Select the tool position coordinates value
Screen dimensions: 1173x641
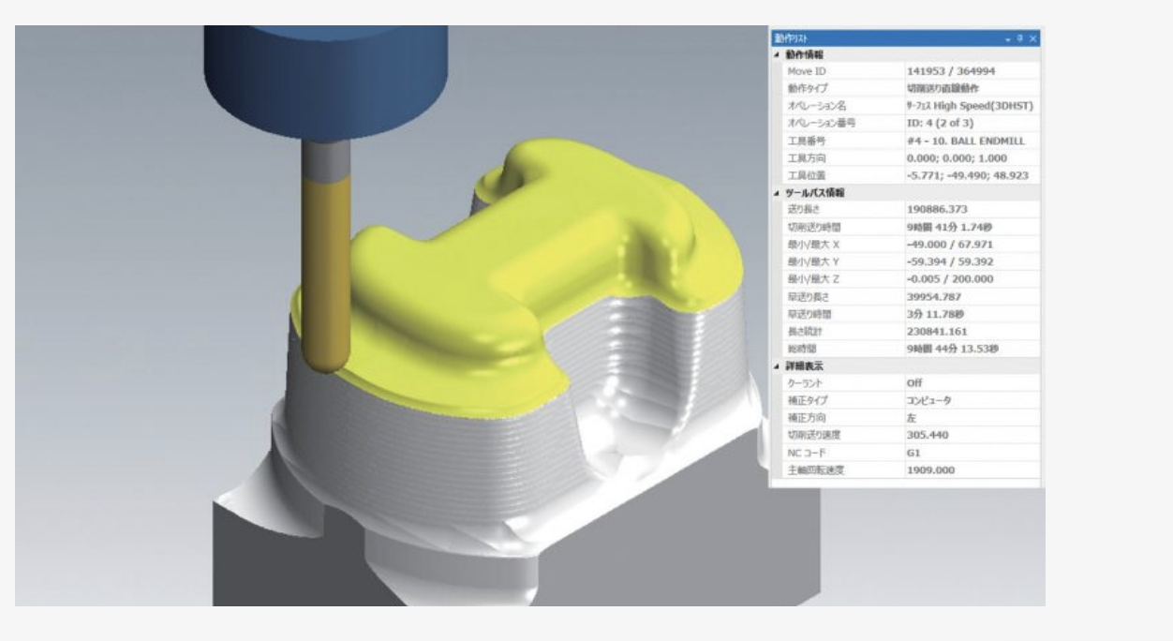click(x=966, y=175)
